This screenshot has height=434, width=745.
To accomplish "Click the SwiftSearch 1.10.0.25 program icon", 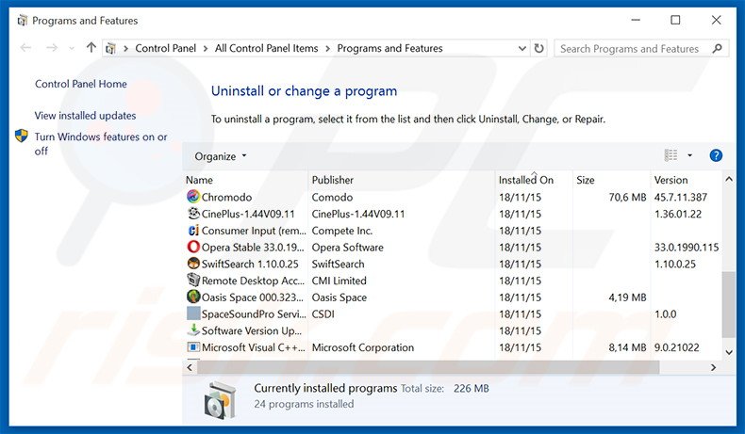I will (193, 264).
